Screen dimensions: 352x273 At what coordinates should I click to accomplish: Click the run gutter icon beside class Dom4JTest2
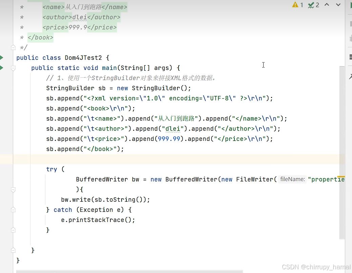point(1,58)
